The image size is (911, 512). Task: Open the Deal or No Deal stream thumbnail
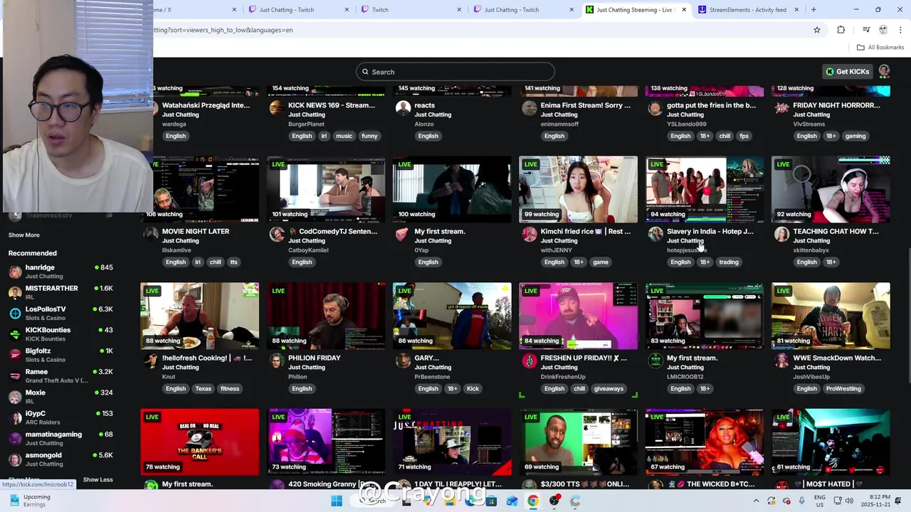[199, 442]
